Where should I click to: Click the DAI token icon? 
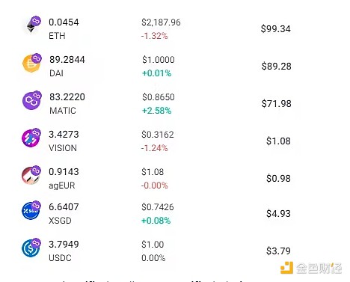pos(31,63)
